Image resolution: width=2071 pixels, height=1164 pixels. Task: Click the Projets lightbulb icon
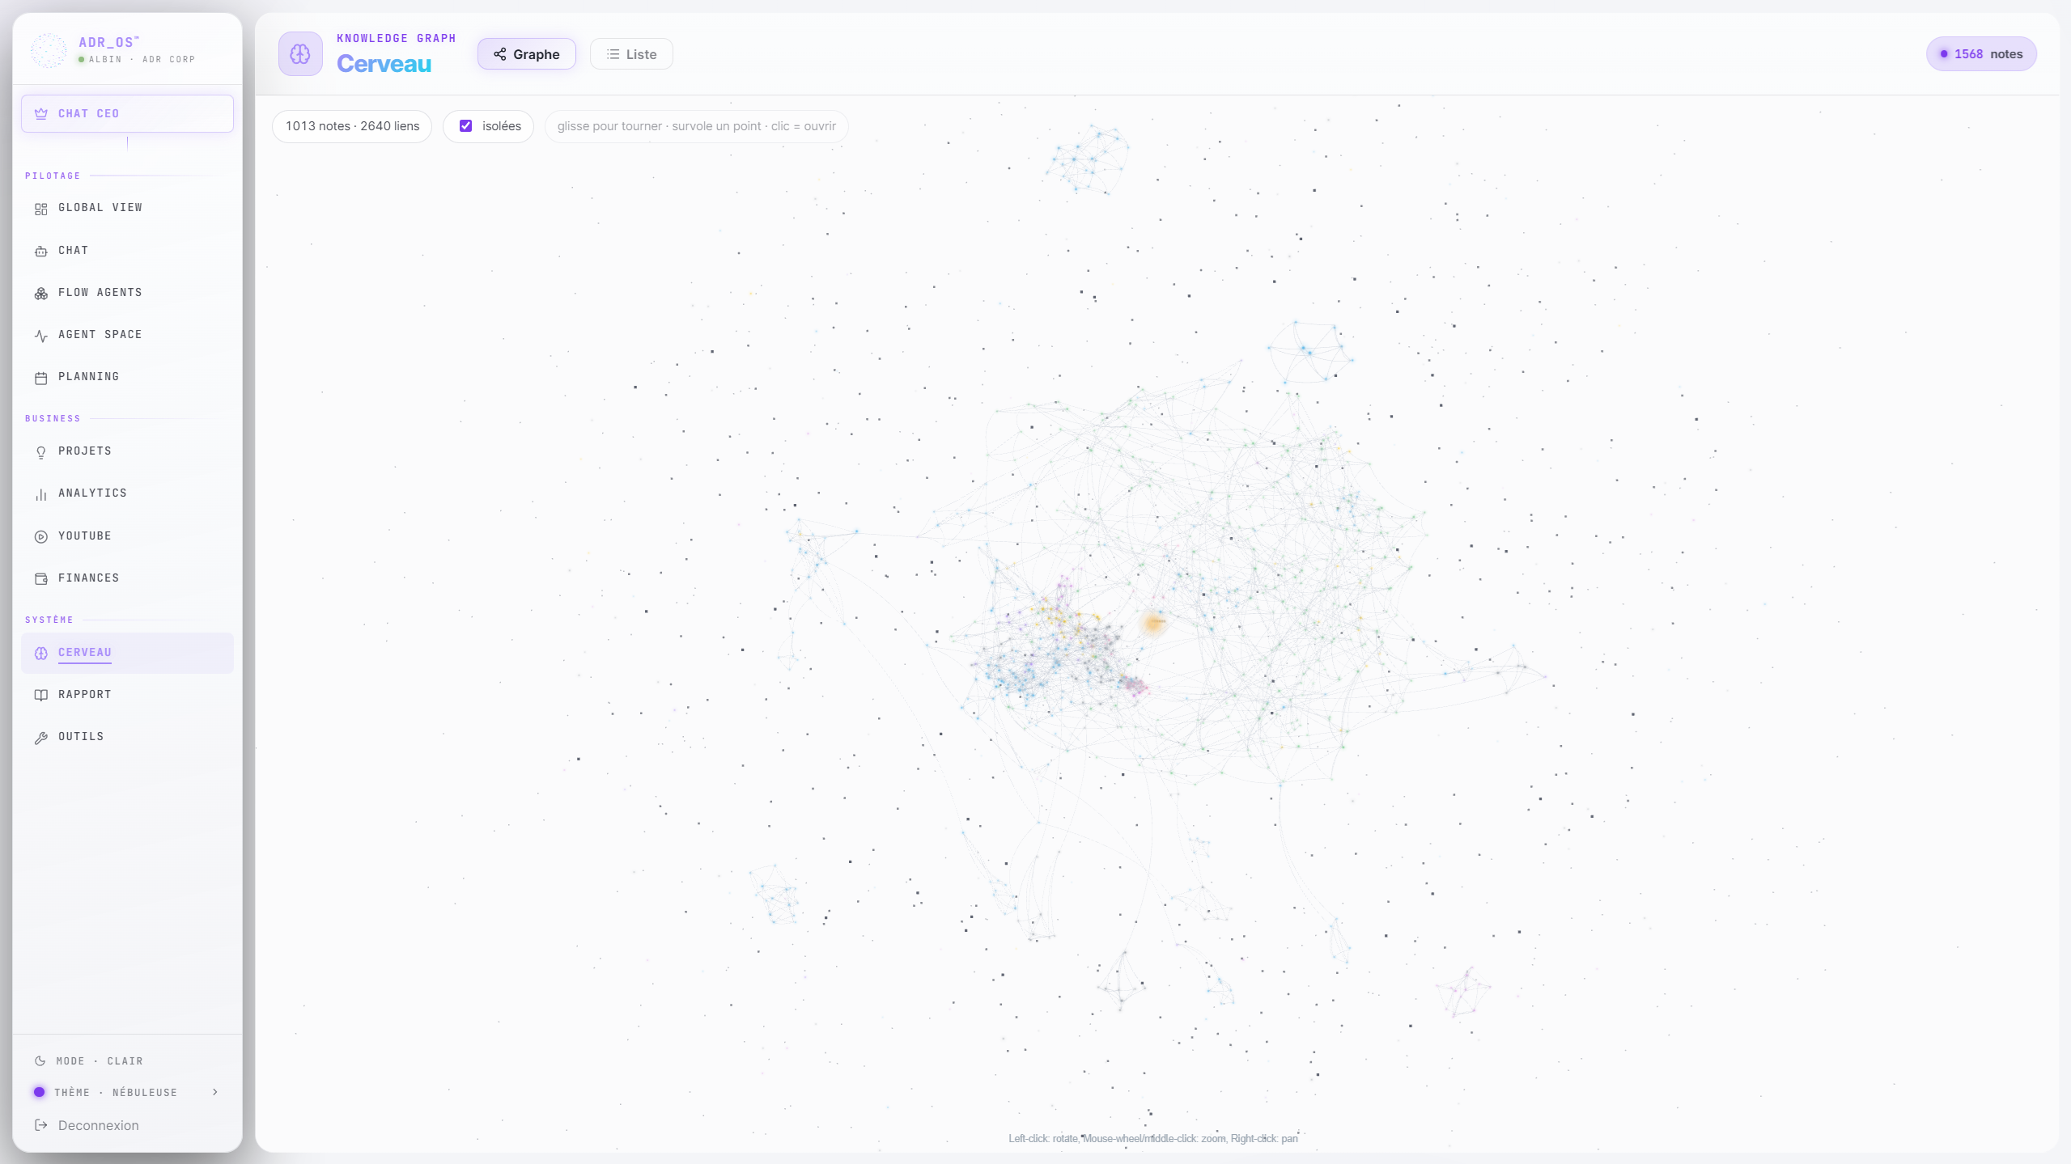click(x=41, y=452)
